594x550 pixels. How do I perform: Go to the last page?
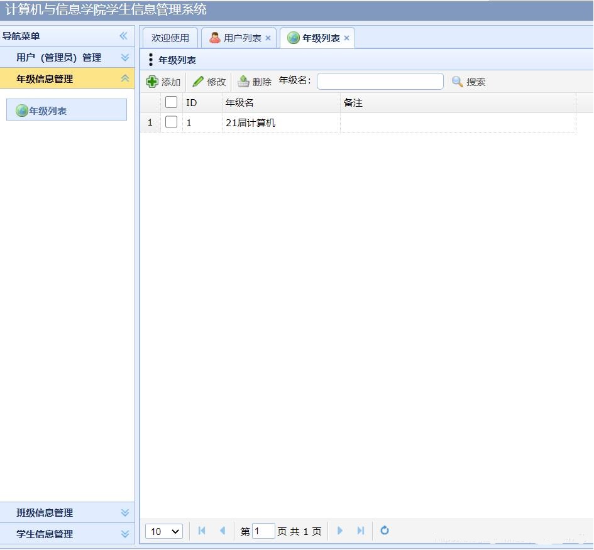click(361, 531)
